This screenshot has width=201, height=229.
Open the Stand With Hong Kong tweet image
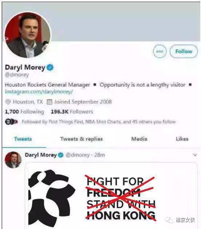point(111,196)
